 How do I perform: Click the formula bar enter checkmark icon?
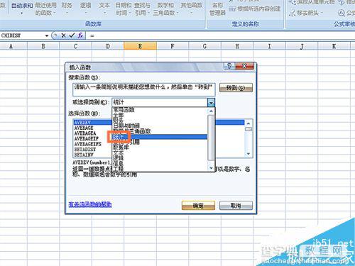pyautogui.click(x=72, y=35)
